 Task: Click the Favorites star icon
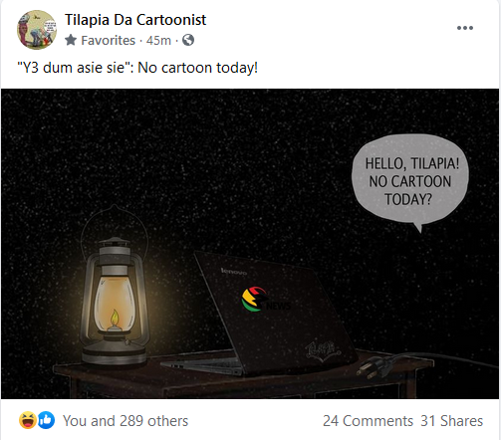pos(71,40)
